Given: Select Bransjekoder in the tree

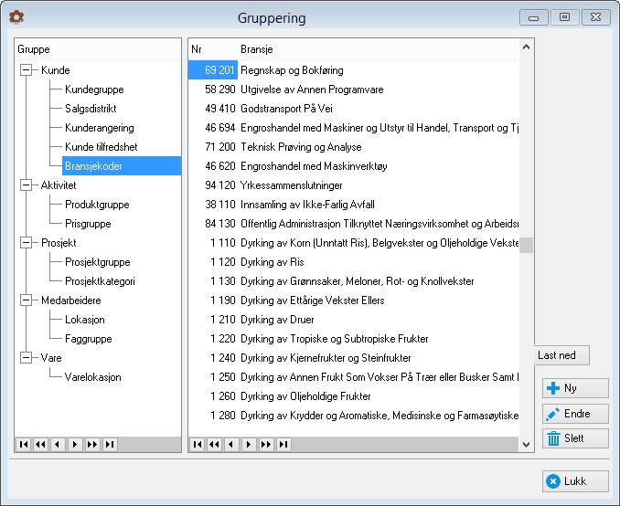Looking at the screenshot, I should tap(122, 166).
